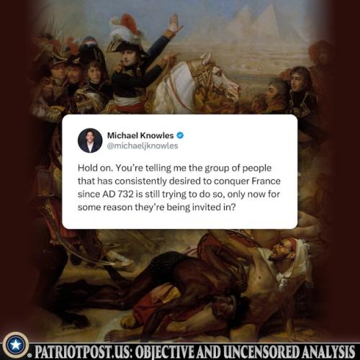
Task: Click the white tweet card background
Action: click(180, 171)
